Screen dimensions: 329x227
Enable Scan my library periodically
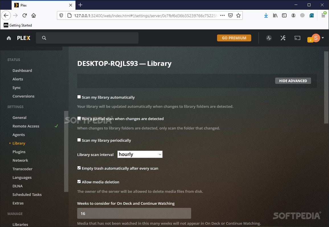(x=79, y=140)
